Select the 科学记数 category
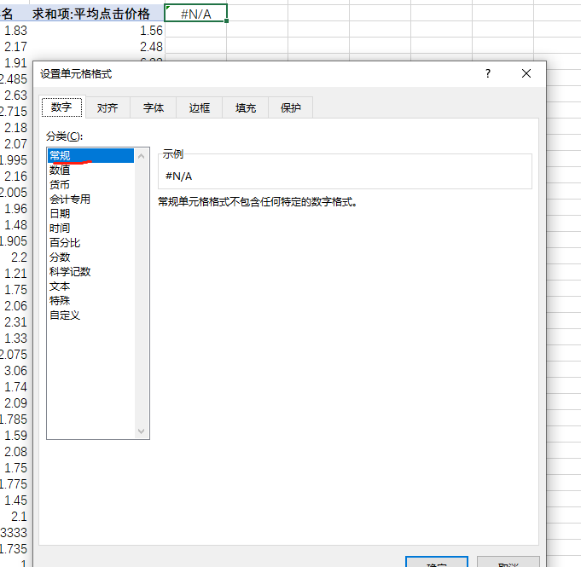 tap(70, 271)
